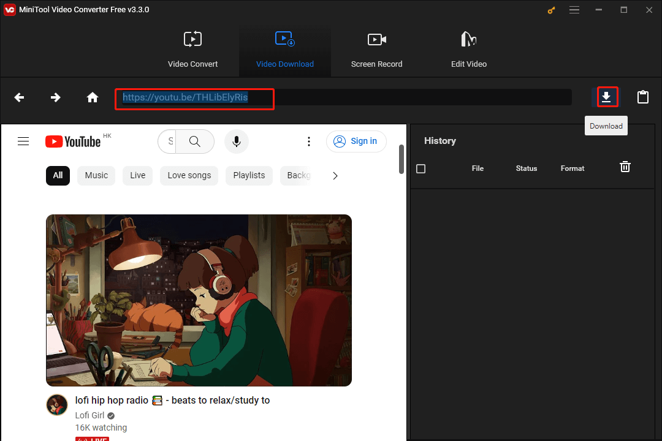Close the MiniTool Video Converter window

[x=649, y=10]
